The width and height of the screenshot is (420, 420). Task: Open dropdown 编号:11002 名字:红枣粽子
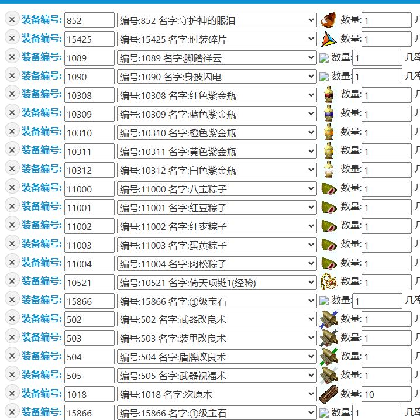click(x=217, y=226)
